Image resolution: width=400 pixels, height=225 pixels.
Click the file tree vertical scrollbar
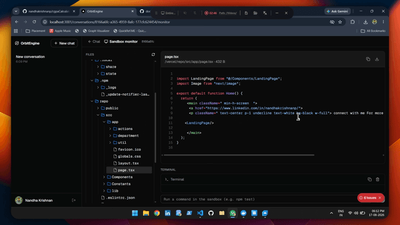pyautogui.click(x=156, y=127)
